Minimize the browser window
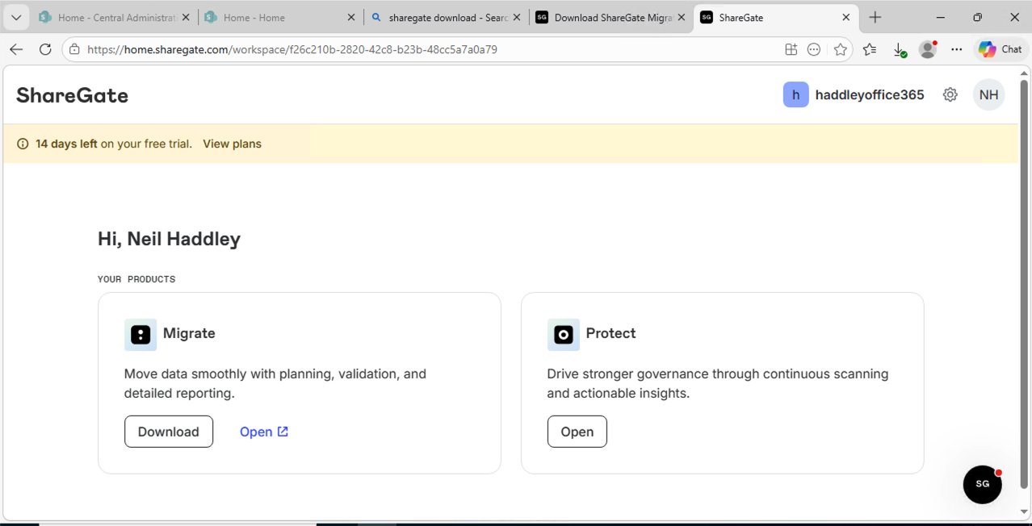Image resolution: width=1032 pixels, height=526 pixels. pyautogui.click(x=941, y=17)
